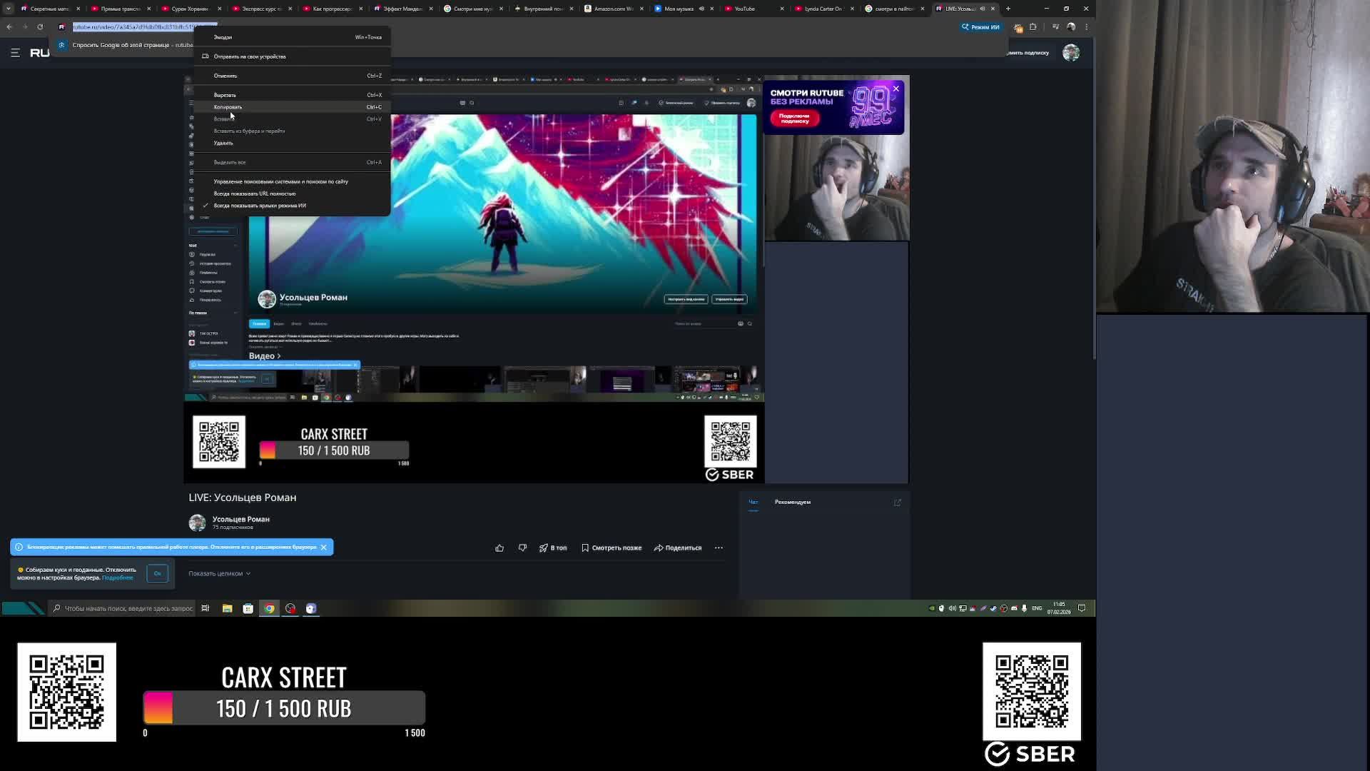
Task: Click the 'Поделиться' share button
Action: click(x=678, y=548)
